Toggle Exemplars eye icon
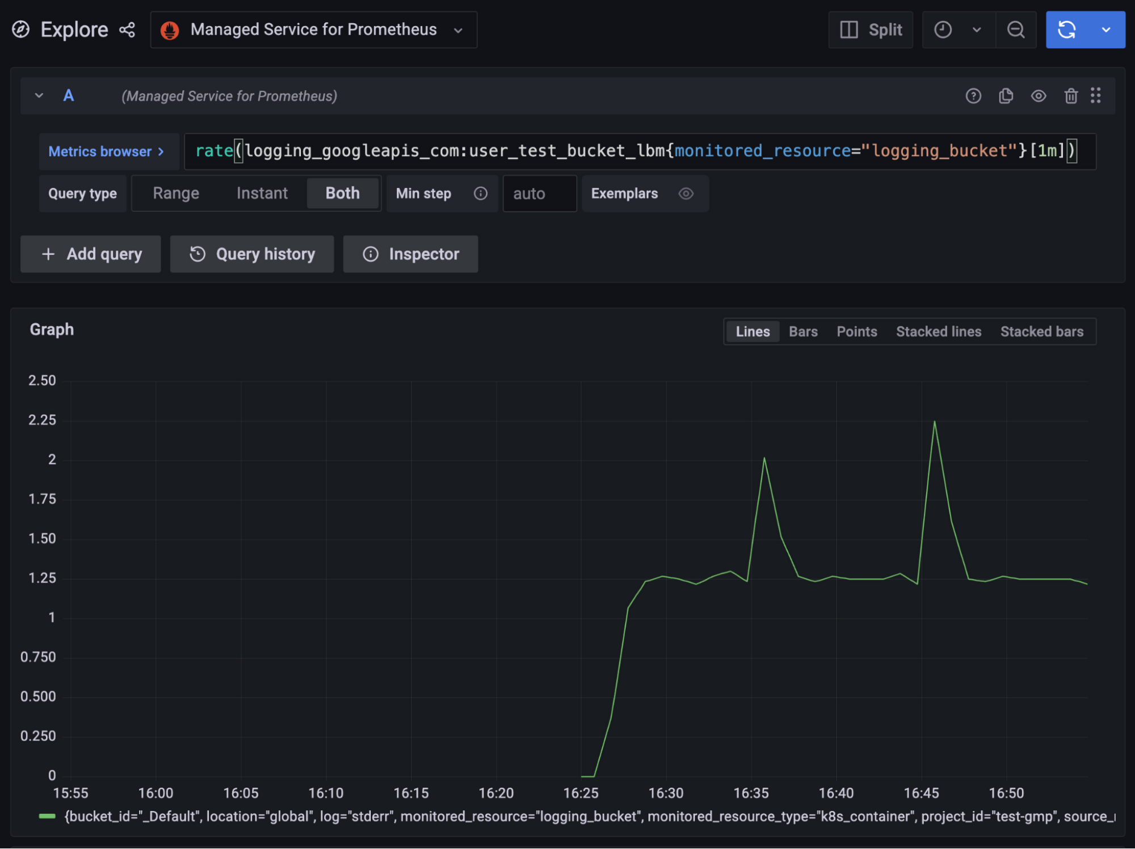The width and height of the screenshot is (1135, 849). (x=686, y=194)
